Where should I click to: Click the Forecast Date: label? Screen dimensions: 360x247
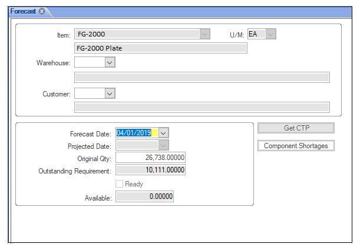click(91, 134)
